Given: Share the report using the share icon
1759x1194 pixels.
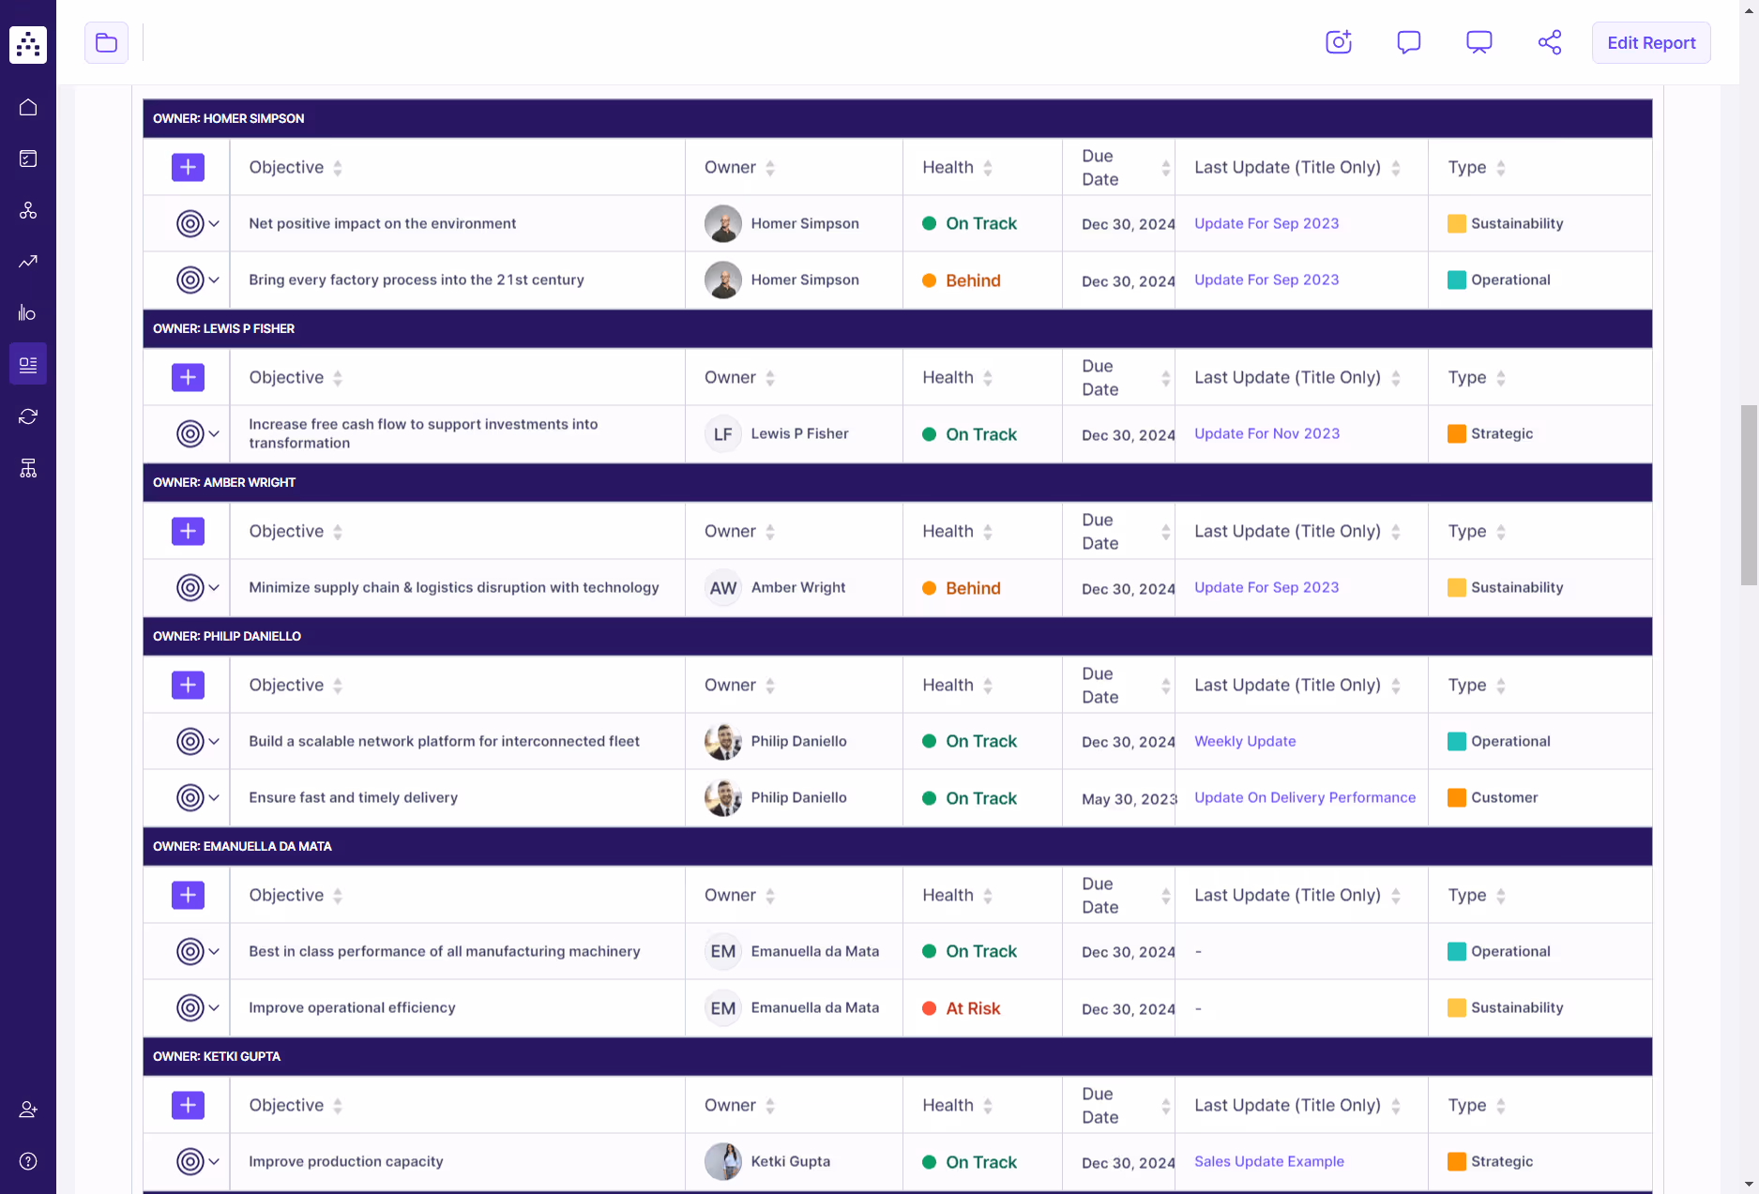Looking at the screenshot, I should coord(1549,42).
